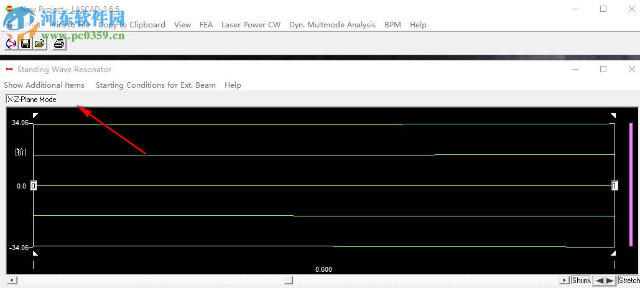Click the 34.06 upper axis value
The image size is (640, 288).
(x=20, y=123)
